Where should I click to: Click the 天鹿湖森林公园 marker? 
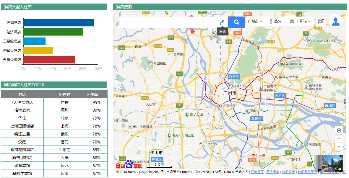pyautogui.click(x=309, y=41)
